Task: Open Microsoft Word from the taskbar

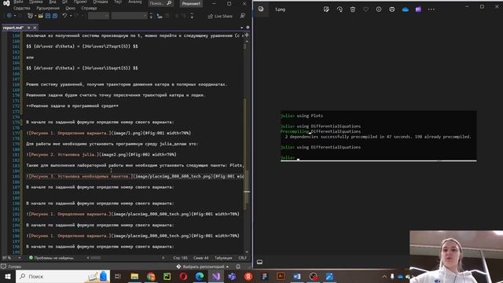Action: [297, 276]
